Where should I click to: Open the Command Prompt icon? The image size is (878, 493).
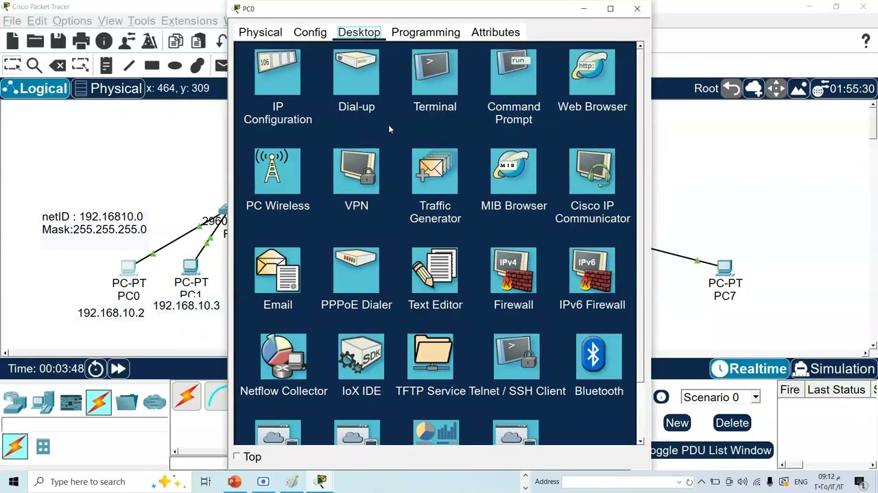pos(514,72)
